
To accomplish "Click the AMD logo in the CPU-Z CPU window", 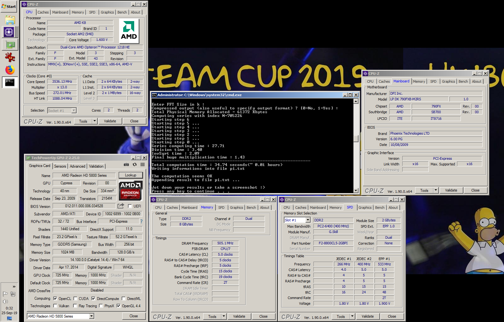I will tap(129, 30).
